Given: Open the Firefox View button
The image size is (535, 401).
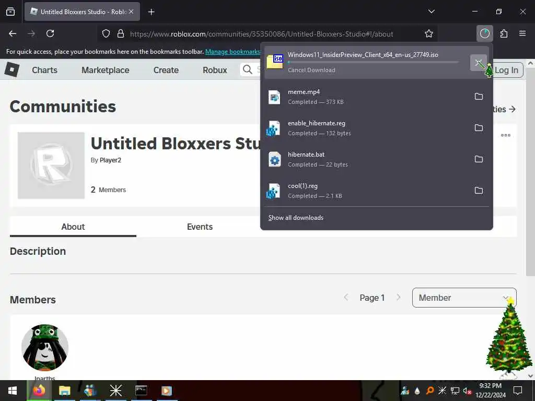Looking at the screenshot, I should [10, 11].
